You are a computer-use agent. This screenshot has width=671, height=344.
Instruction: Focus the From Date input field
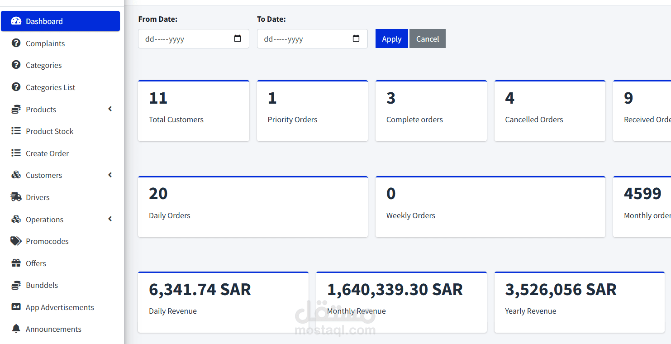tap(186, 39)
